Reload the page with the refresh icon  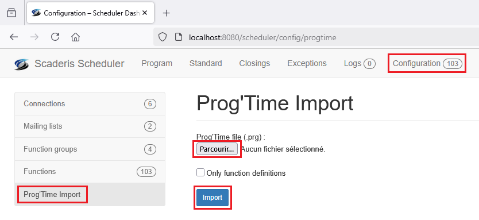[55, 37]
